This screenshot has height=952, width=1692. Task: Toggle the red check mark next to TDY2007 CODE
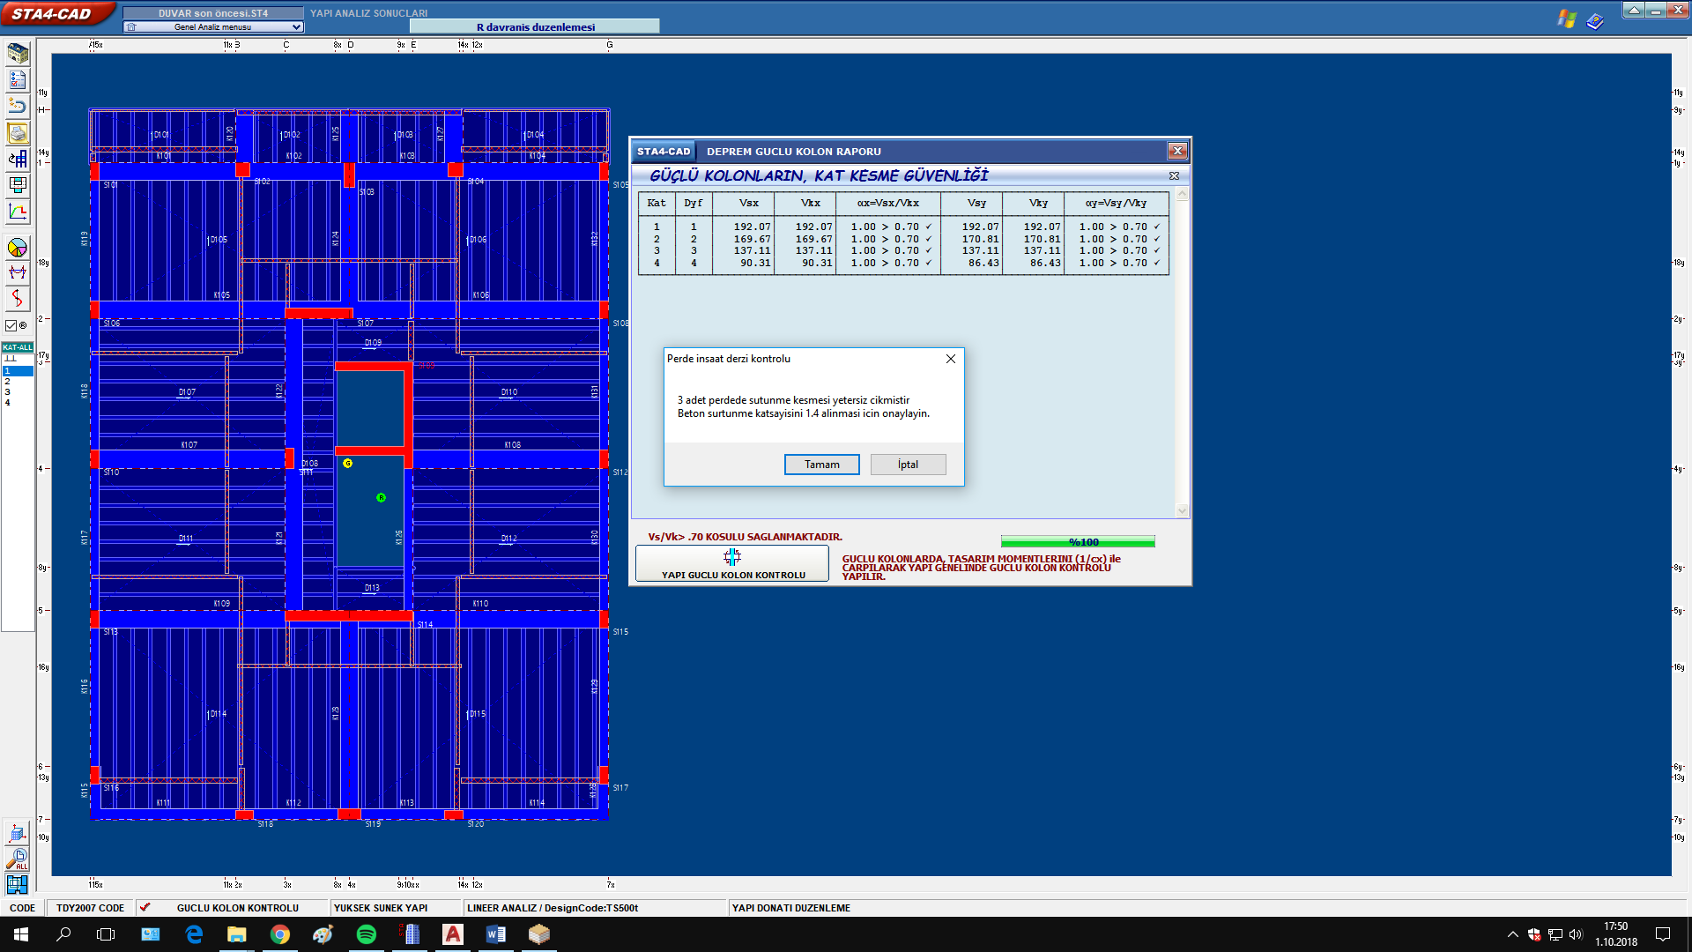tap(145, 907)
